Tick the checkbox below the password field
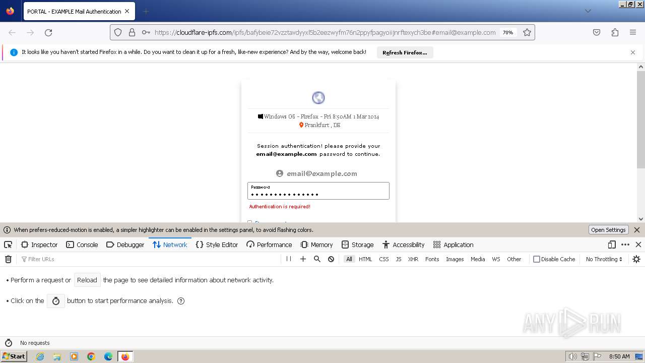The width and height of the screenshot is (645, 363). 249,222
